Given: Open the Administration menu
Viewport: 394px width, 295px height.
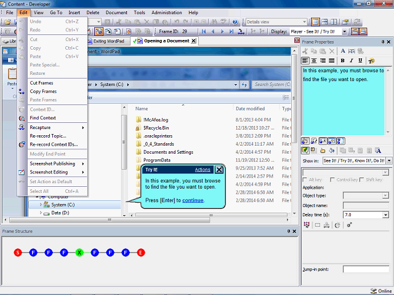Looking at the screenshot, I should tap(167, 12).
